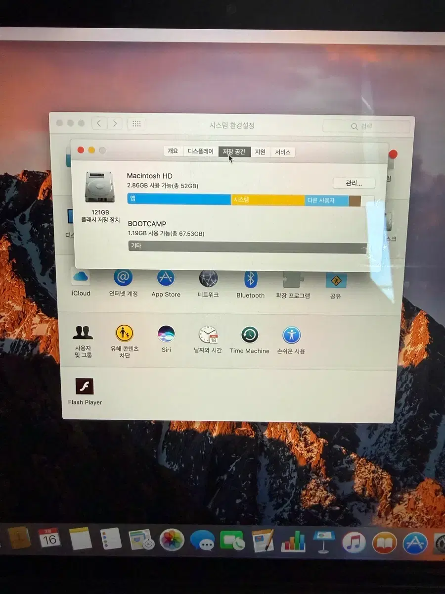Switch to the 지원 tab

[x=260, y=152]
